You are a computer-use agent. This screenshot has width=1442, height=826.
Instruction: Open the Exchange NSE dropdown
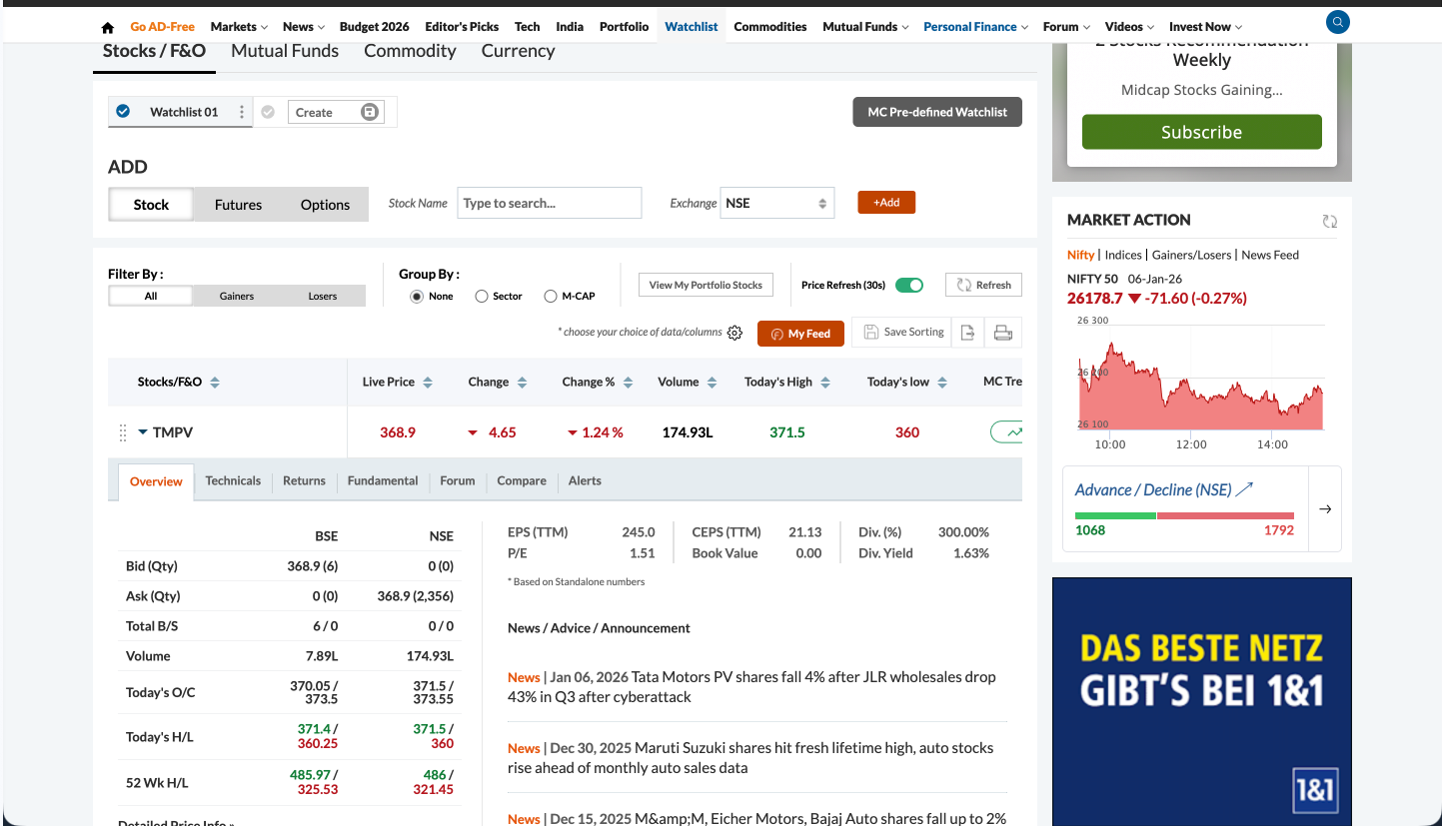coord(777,203)
